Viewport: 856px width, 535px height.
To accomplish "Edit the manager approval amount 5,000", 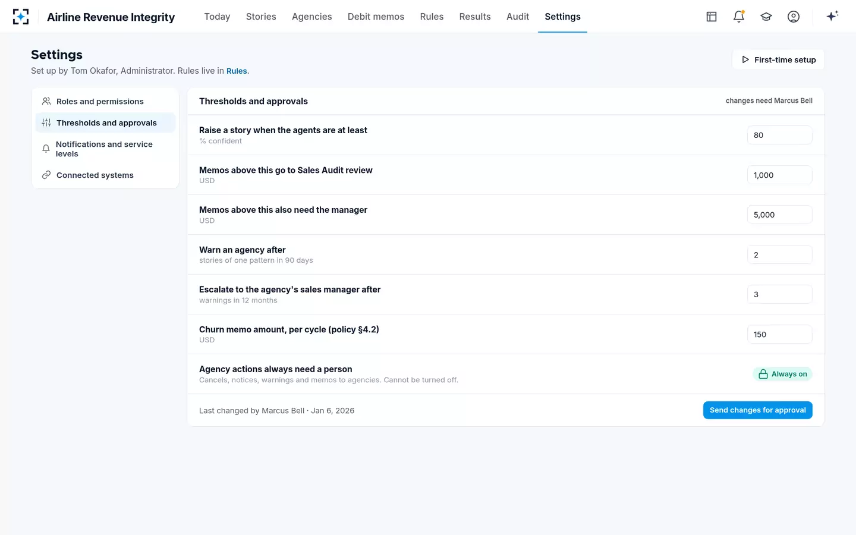I will (779, 215).
